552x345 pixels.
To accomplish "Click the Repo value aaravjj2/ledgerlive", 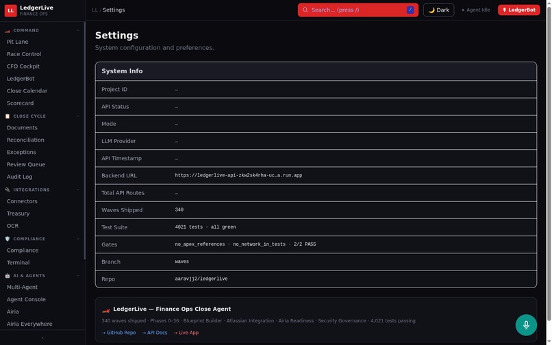I will tap(201, 279).
